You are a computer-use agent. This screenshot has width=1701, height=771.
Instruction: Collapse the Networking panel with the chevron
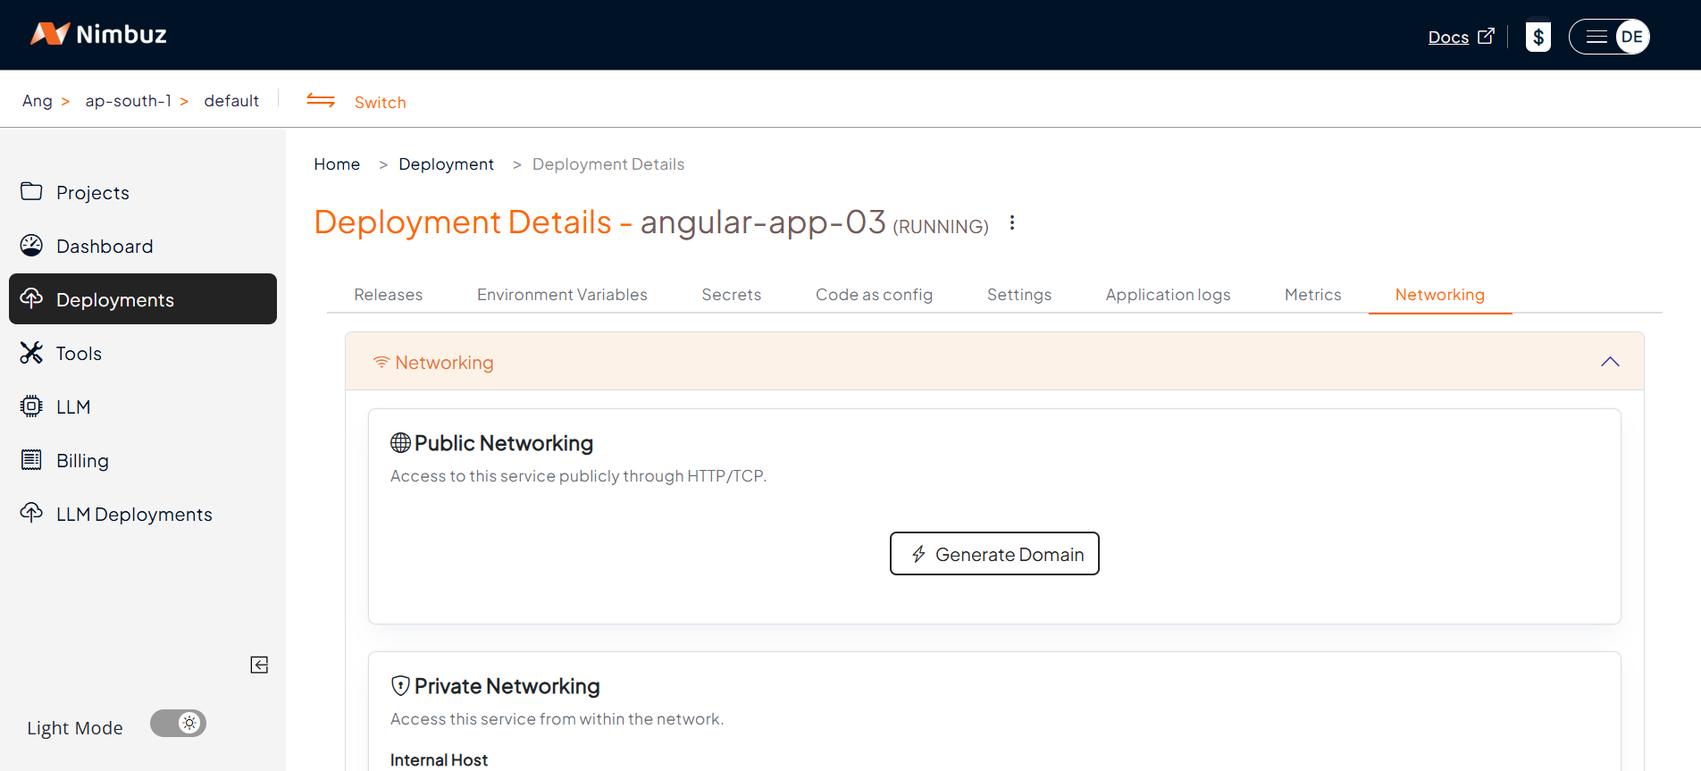[x=1610, y=362]
